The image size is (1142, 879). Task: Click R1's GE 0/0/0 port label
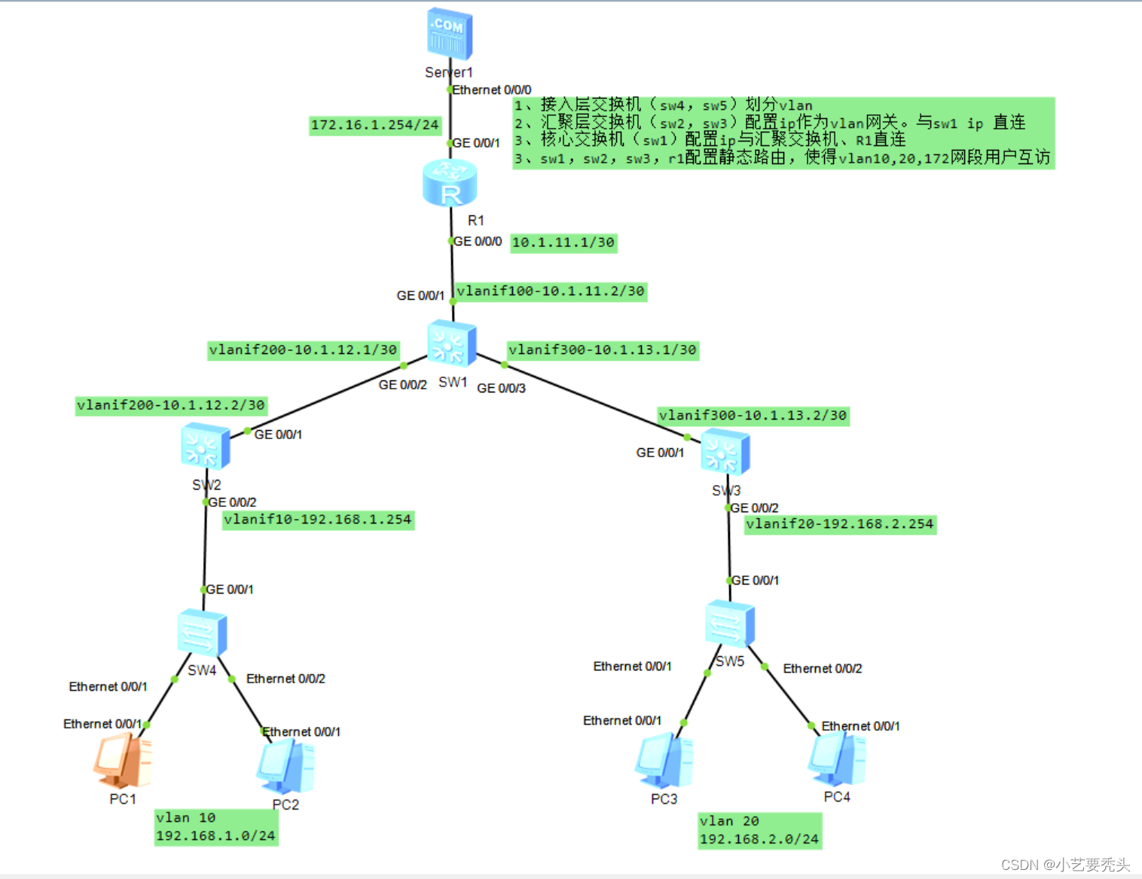[x=478, y=241]
